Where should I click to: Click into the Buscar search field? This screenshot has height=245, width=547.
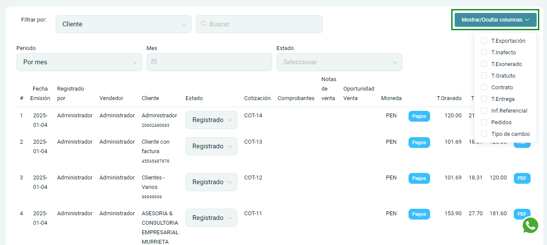pyautogui.click(x=263, y=24)
